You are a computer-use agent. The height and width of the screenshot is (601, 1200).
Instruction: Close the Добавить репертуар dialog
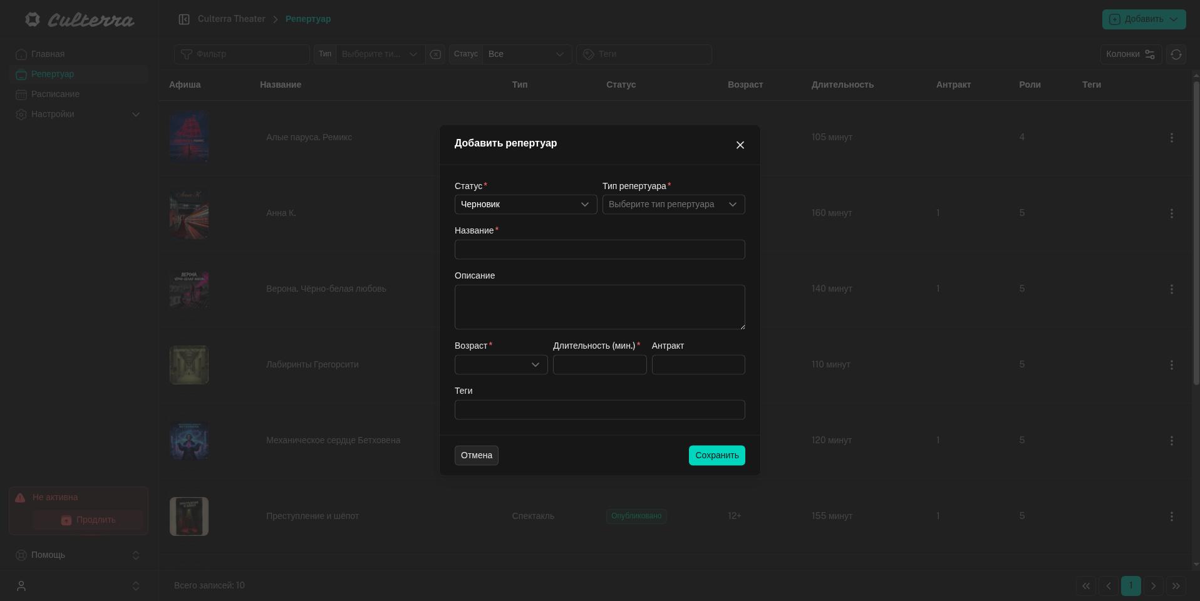click(x=740, y=145)
